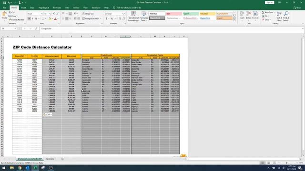Switch to the Formulas tab
This screenshot has width=305, height=171.
[x=57, y=8]
